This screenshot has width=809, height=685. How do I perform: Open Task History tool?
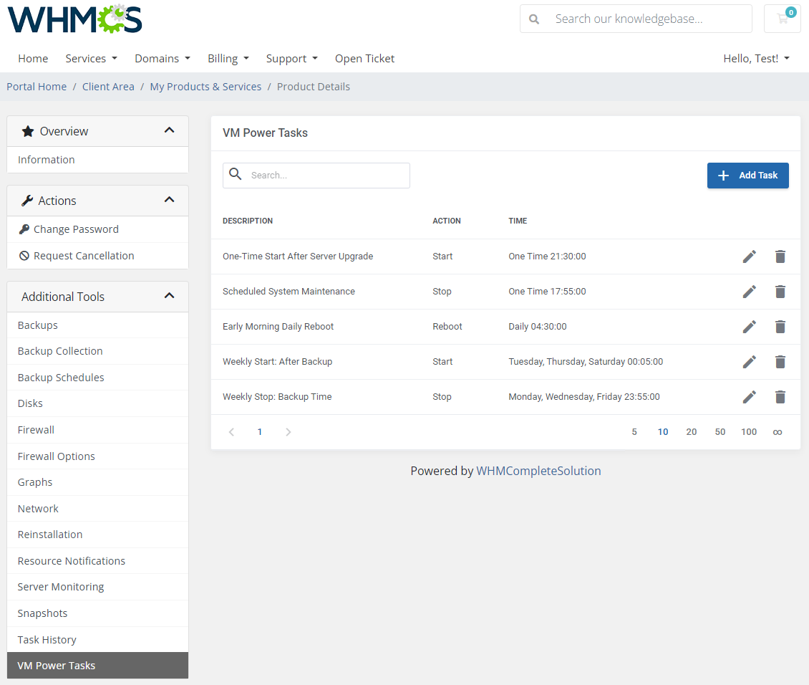pos(97,640)
